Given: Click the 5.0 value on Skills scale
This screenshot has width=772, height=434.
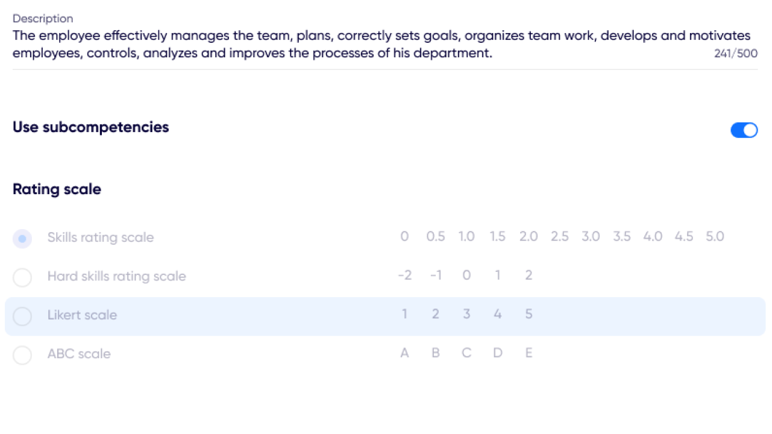Looking at the screenshot, I should (x=715, y=237).
